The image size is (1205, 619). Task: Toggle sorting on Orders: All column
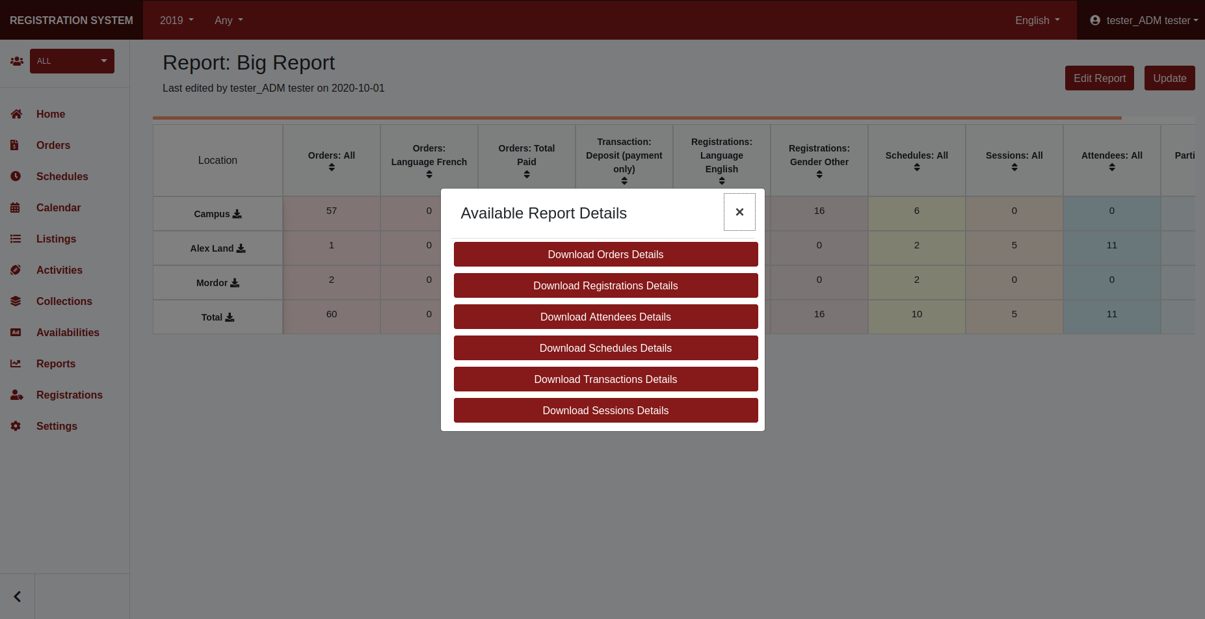coord(331,167)
